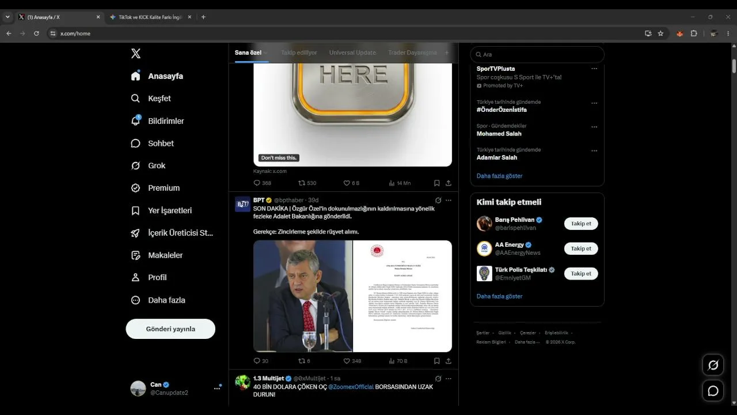The height and width of the screenshot is (415, 737).
Task: Open Anasayfa home in the sidebar
Action: (x=157, y=76)
